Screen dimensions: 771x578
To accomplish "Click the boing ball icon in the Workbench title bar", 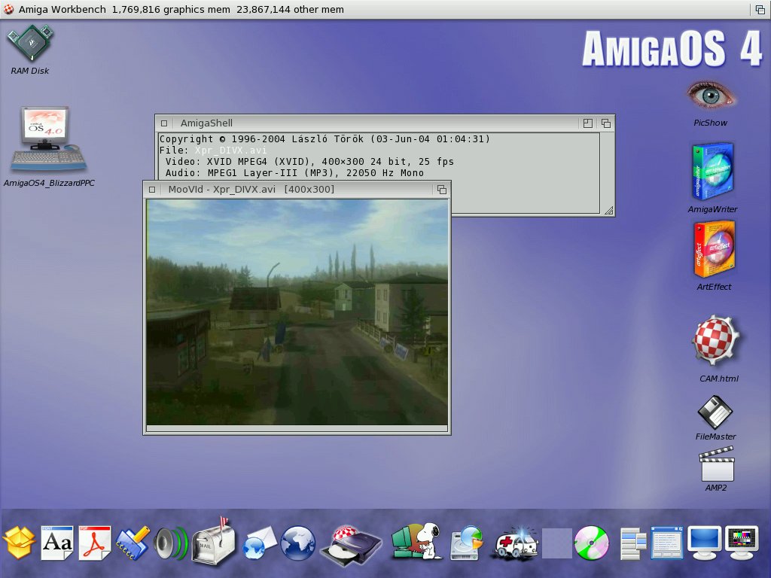I will pos(8,9).
